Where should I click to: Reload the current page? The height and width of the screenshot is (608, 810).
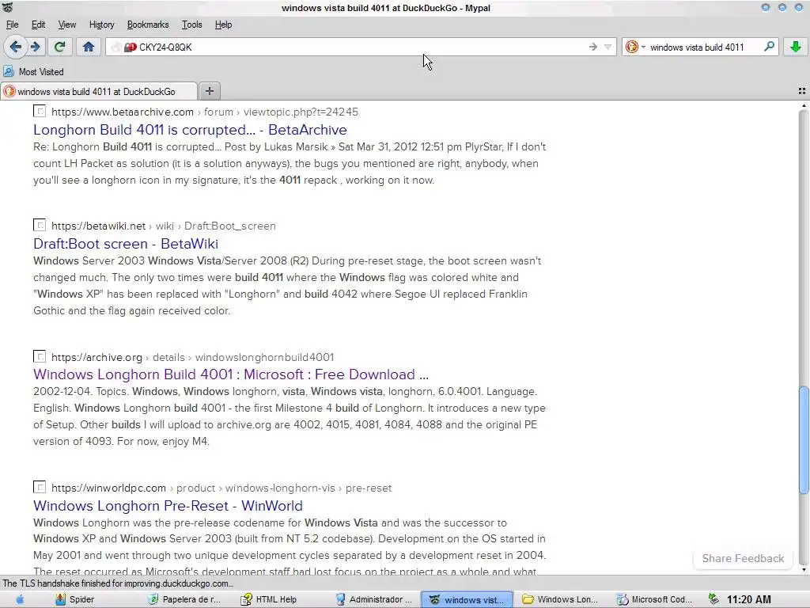(59, 47)
